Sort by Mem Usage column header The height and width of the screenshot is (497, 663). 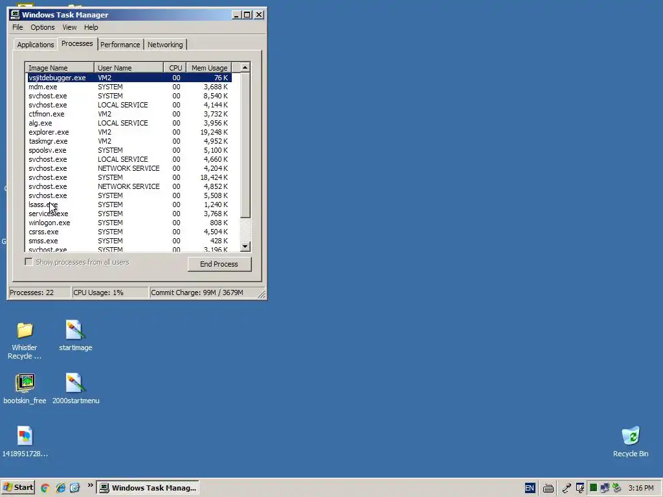pos(209,67)
